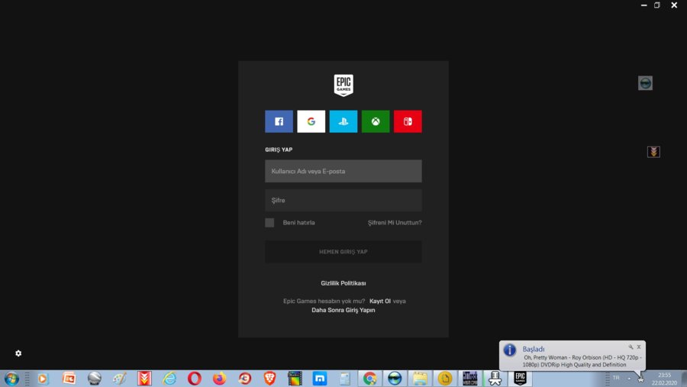Focus the Kullanıcı Adı veya E-posta field
The height and width of the screenshot is (387, 687).
pyautogui.click(x=343, y=171)
